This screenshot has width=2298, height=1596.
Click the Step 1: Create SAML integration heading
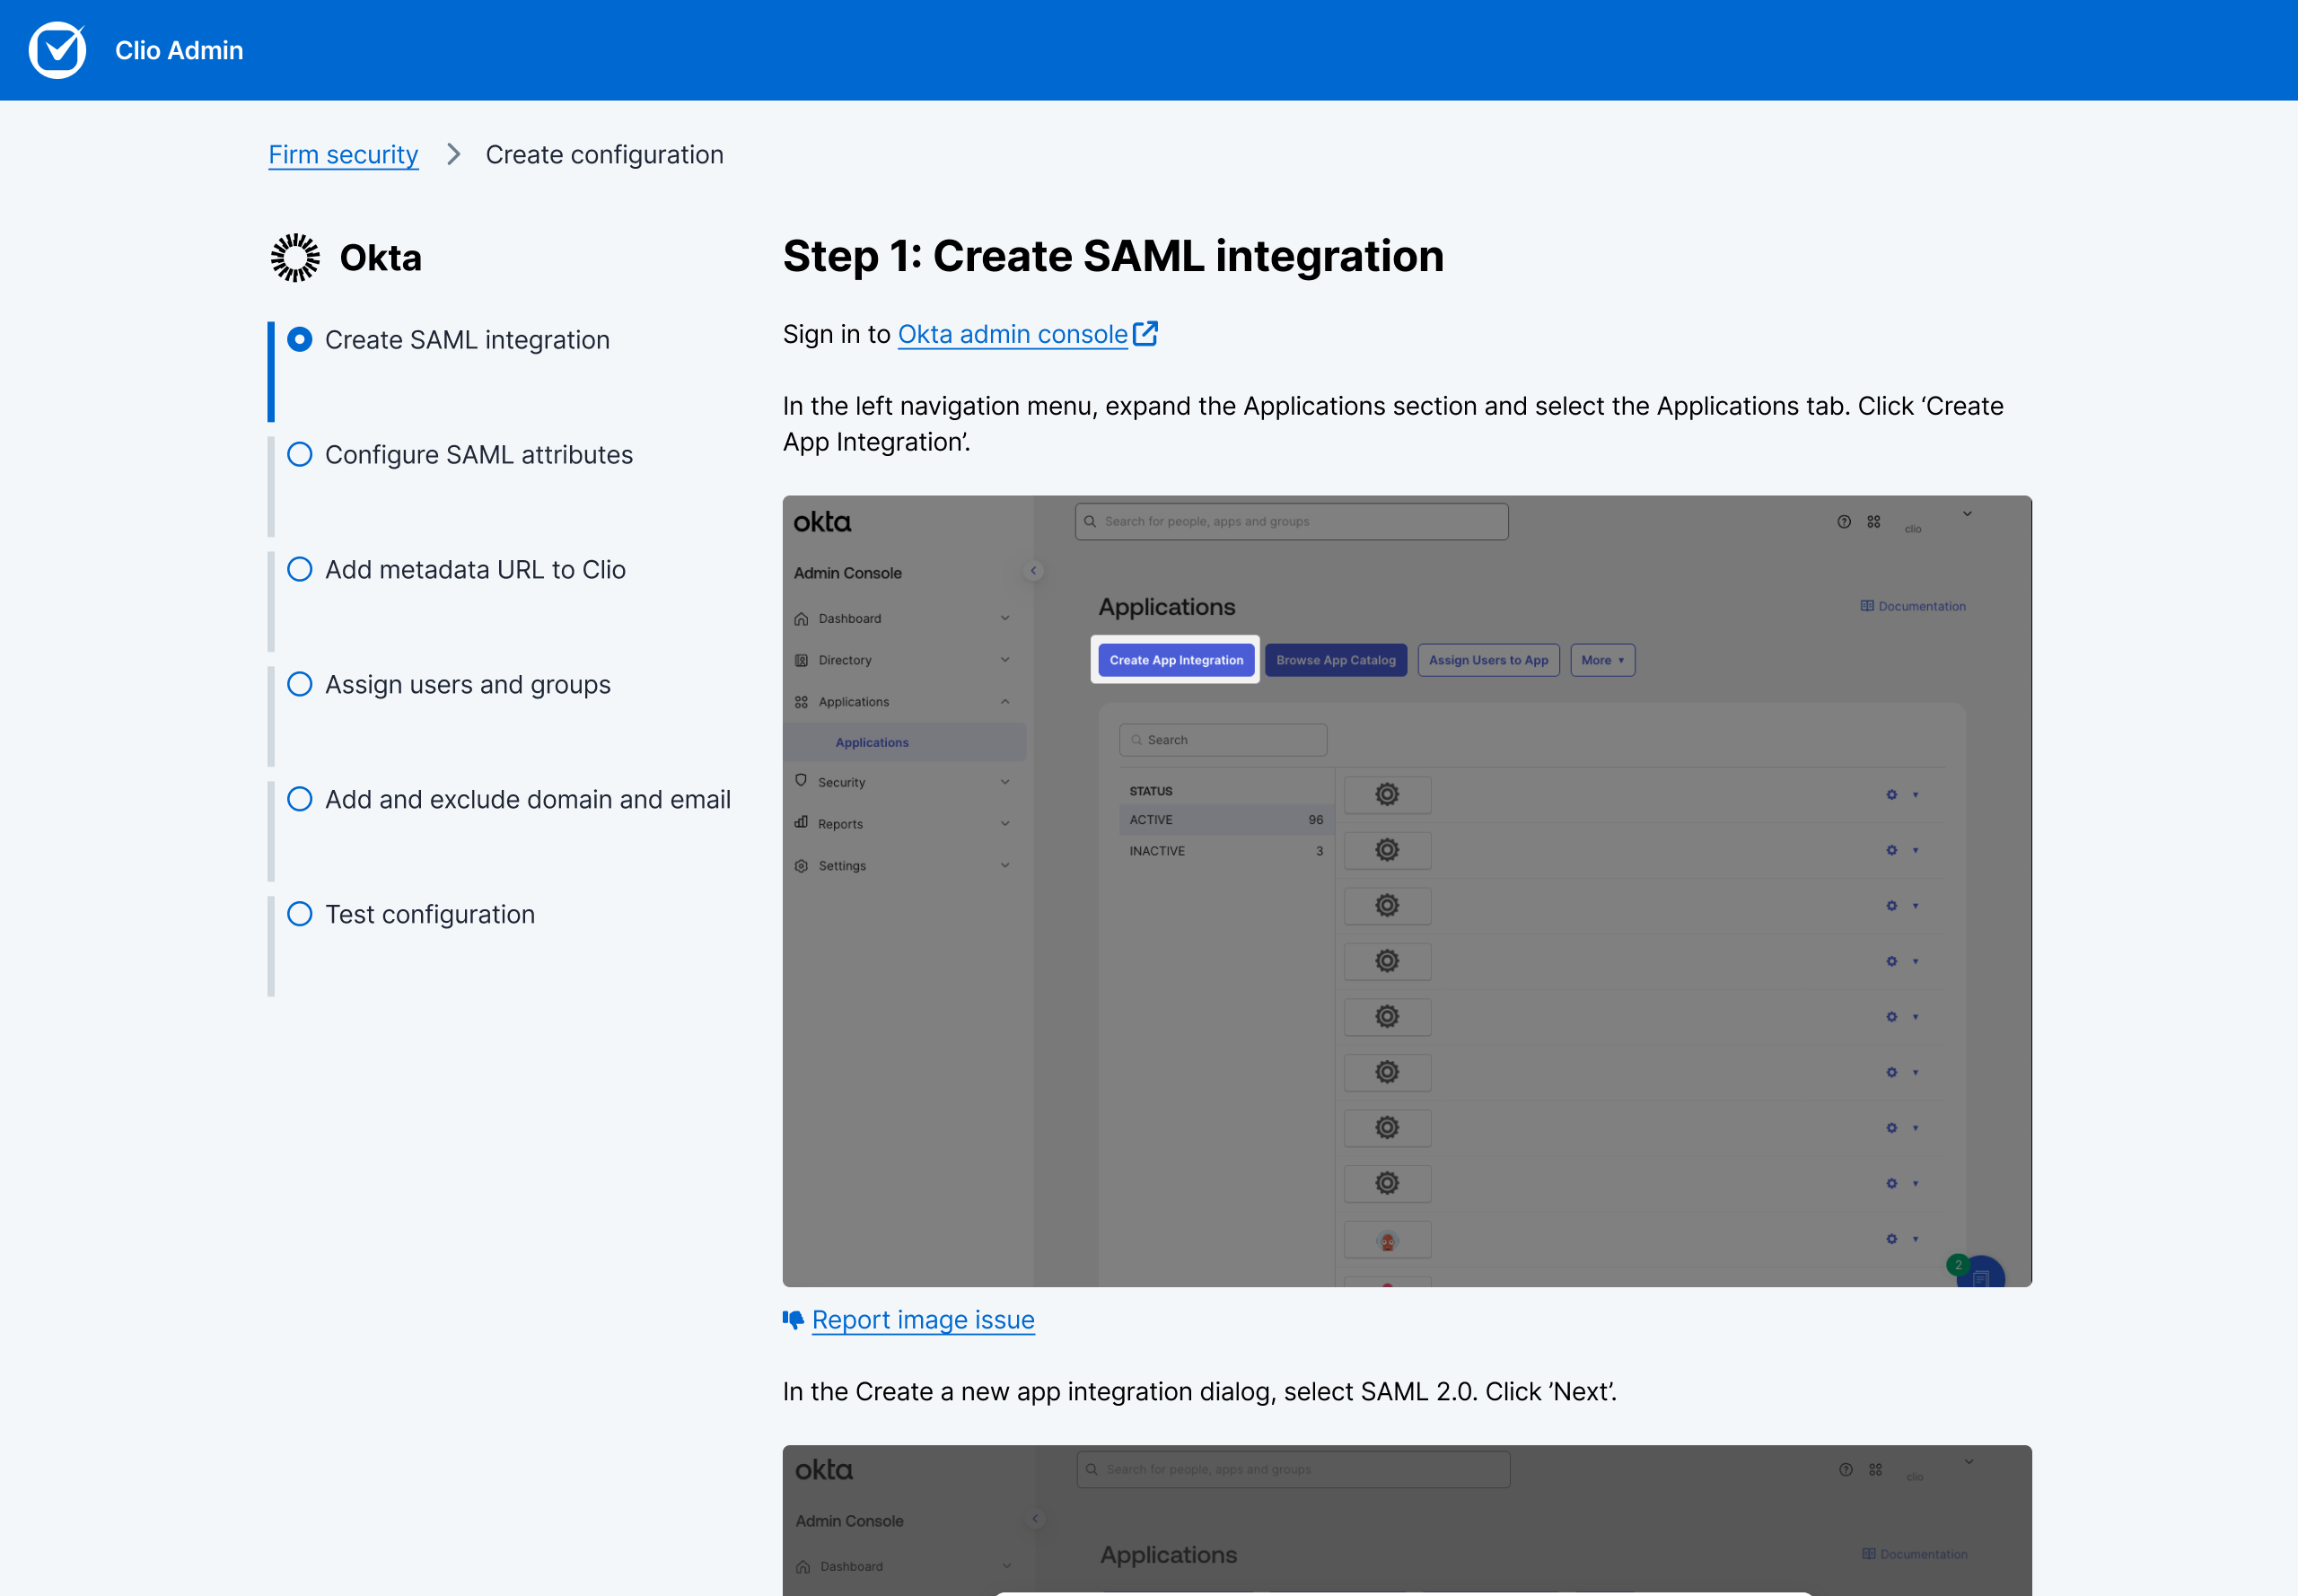[1113, 256]
